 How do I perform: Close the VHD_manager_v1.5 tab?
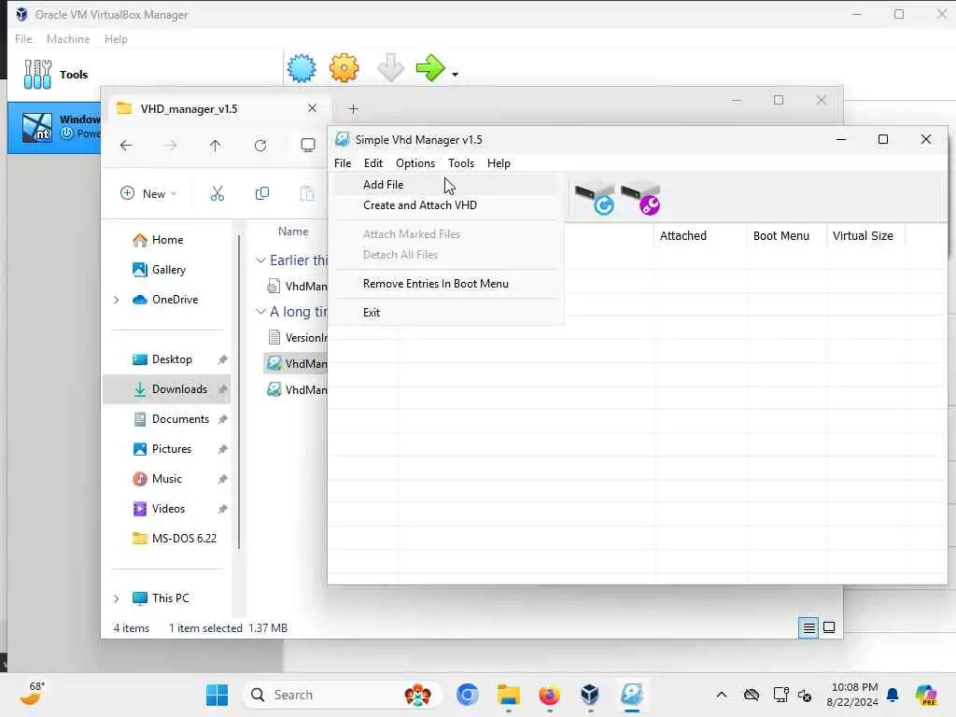point(312,108)
